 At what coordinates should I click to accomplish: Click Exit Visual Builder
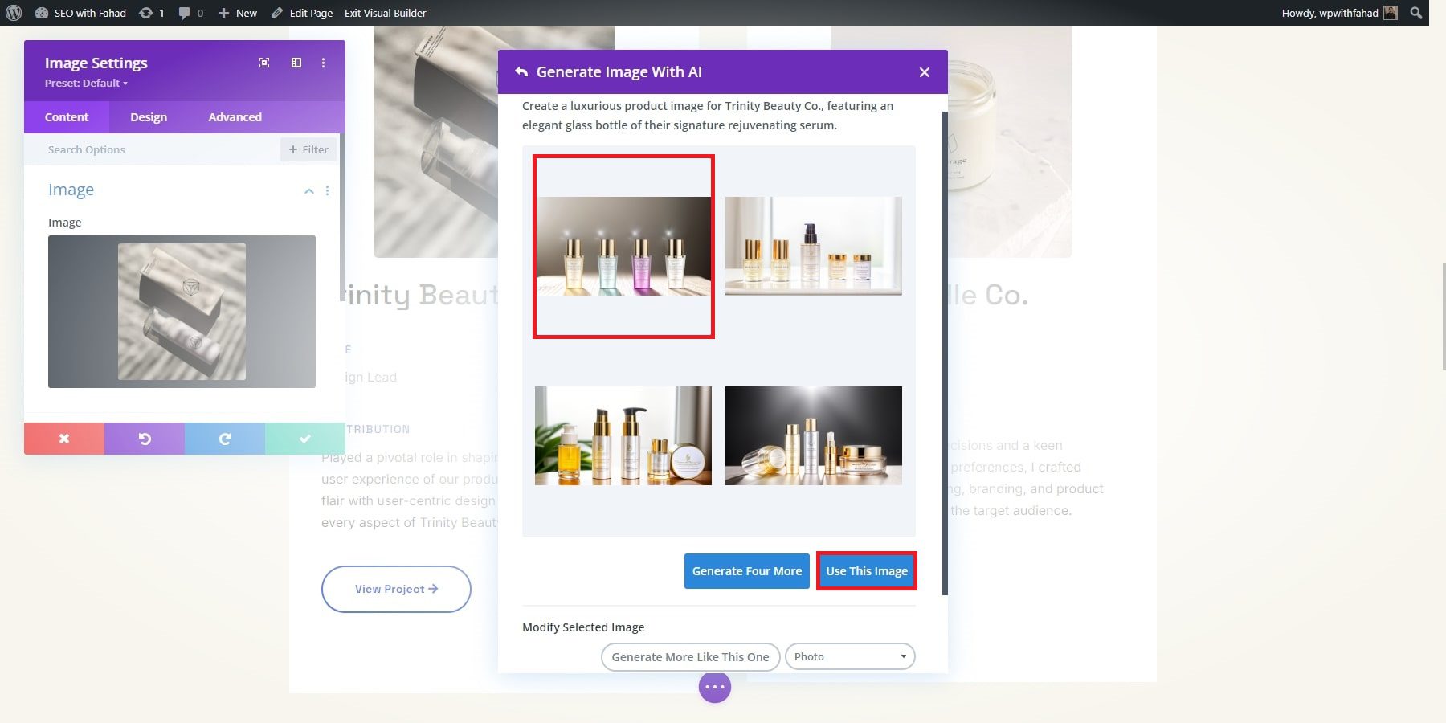(x=386, y=13)
